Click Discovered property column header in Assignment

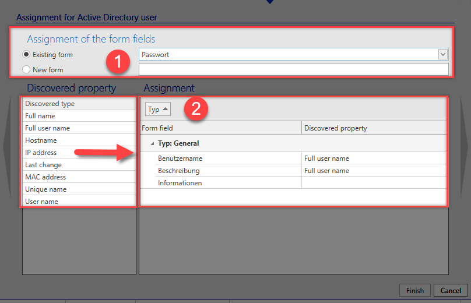pos(374,128)
